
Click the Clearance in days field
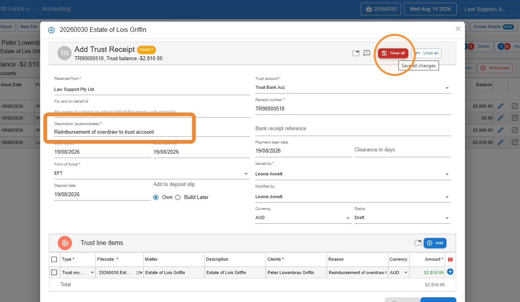click(x=402, y=150)
